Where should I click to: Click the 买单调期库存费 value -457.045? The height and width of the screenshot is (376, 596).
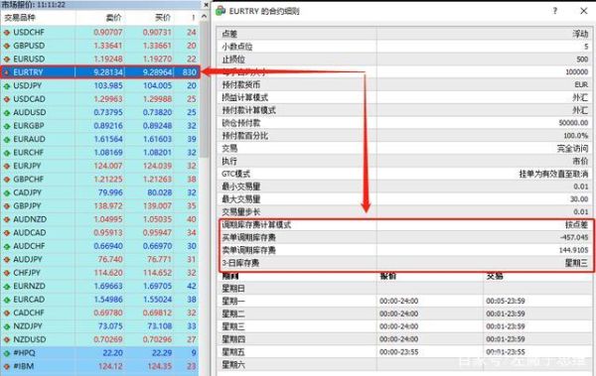click(x=574, y=237)
